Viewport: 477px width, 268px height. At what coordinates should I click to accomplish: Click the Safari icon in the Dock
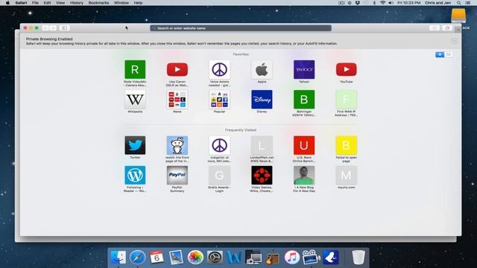(x=137, y=258)
